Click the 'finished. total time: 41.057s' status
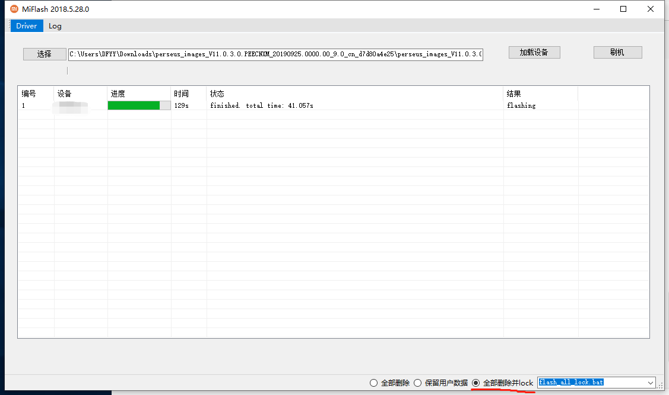 [262, 105]
